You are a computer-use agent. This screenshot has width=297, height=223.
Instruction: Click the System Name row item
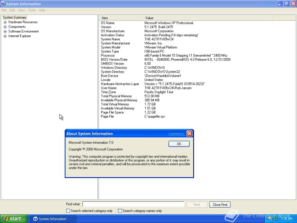111,39
